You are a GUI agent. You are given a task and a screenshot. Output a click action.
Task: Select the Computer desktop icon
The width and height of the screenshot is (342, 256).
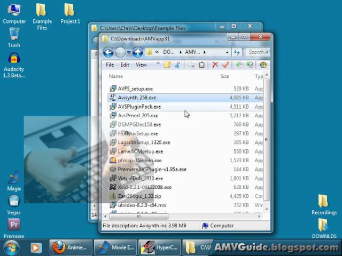point(14,13)
